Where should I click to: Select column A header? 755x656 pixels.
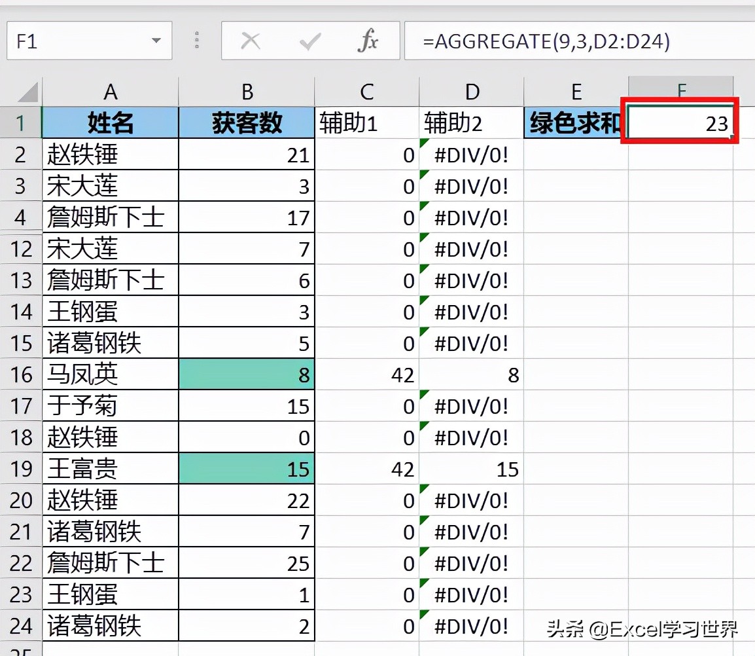pyautogui.click(x=111, y=92)
